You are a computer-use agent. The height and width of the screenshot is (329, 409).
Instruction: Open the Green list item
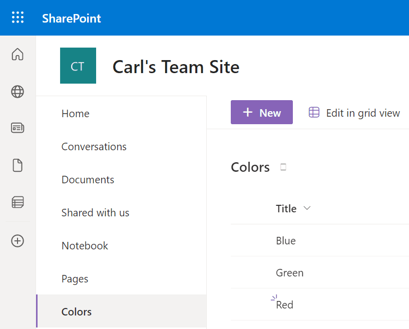289,272
